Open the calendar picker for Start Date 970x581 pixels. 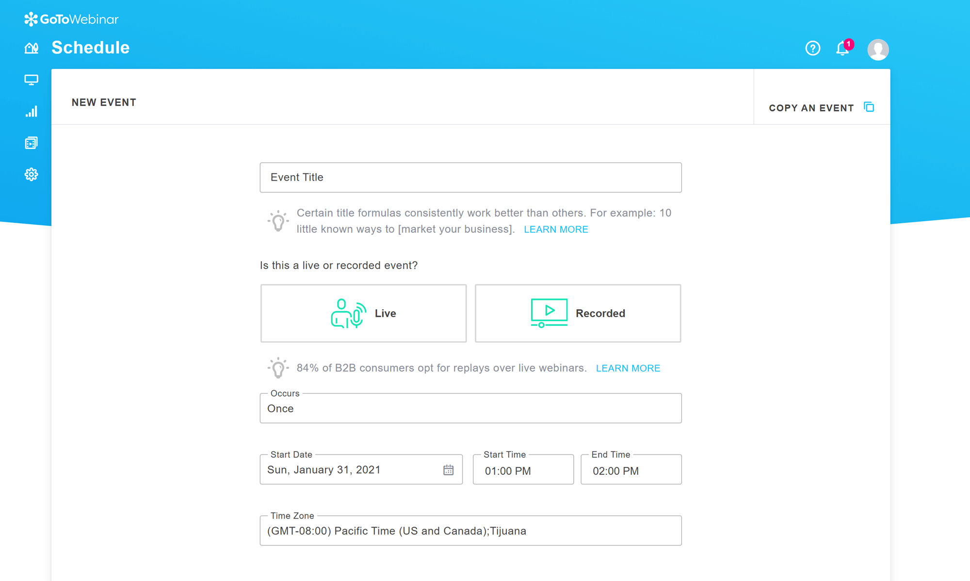449,469
